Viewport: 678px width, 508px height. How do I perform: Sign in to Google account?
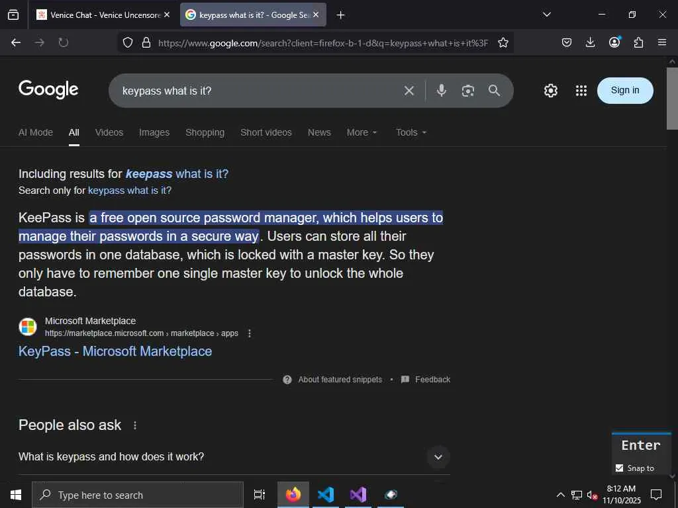[625, 90]
